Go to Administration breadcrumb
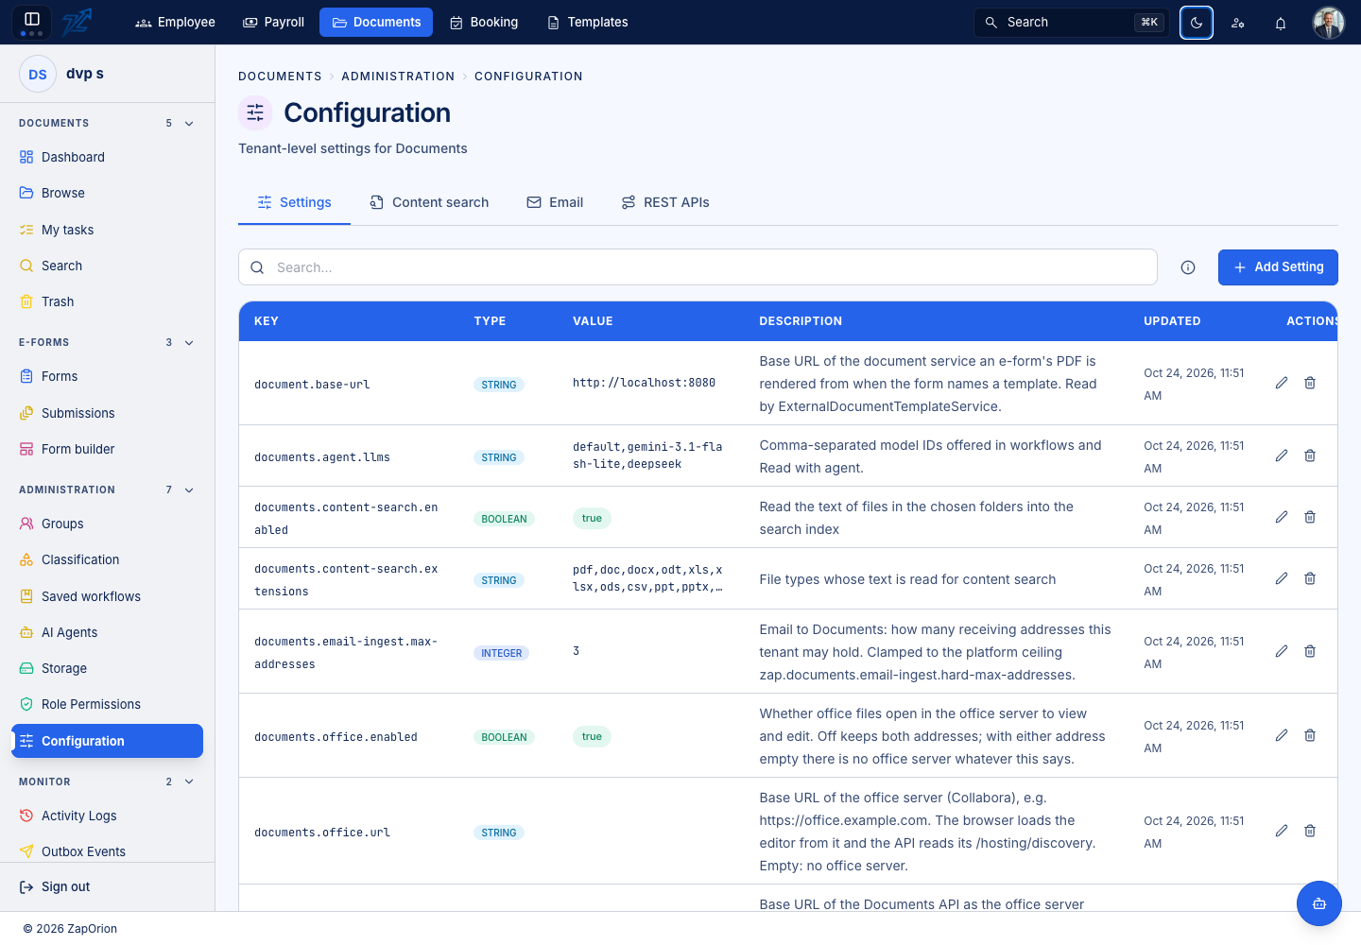Image resolution: width=1361 pixels, height=945 pixels. [x=398, y=77]
